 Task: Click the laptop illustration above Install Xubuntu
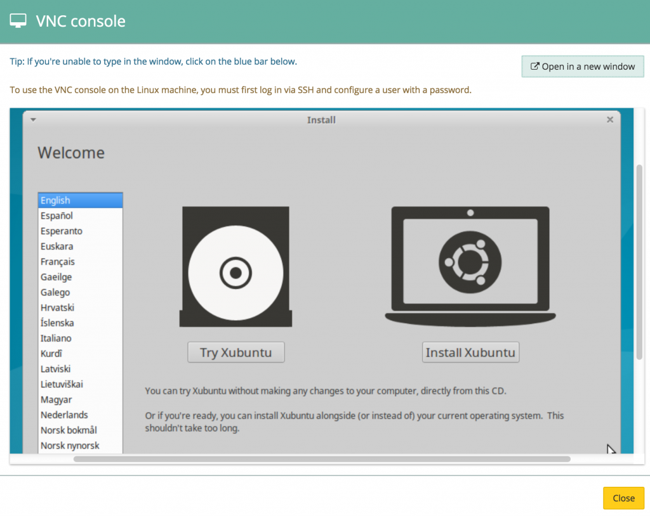click(470, 267)
